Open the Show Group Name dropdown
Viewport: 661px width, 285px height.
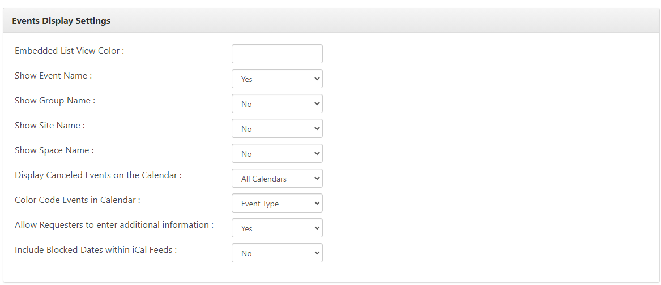click(x=277, y=103)
